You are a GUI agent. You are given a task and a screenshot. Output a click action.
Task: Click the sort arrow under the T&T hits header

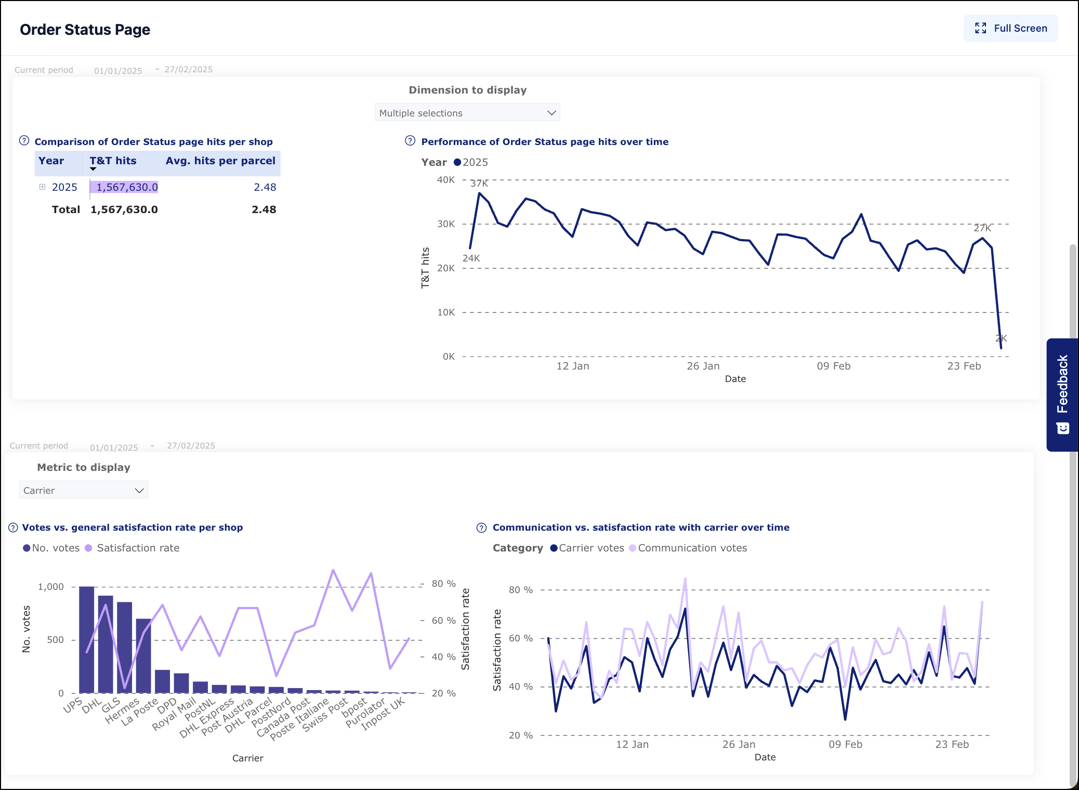(94, 169)
